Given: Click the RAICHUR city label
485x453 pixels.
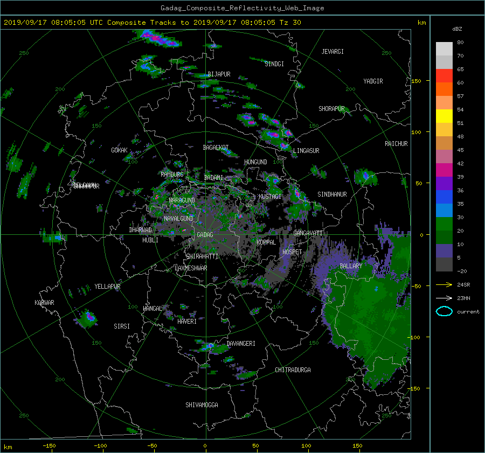Looking at the screenshot, I should pos(396,144).
